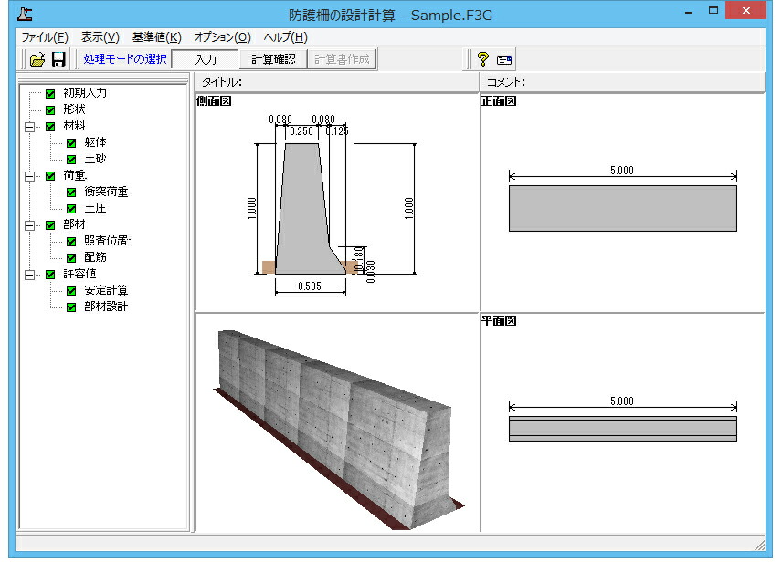Screen dimensions: 782x562
Task: Open the 基準値(K) menu
Action: pos(156,37)
